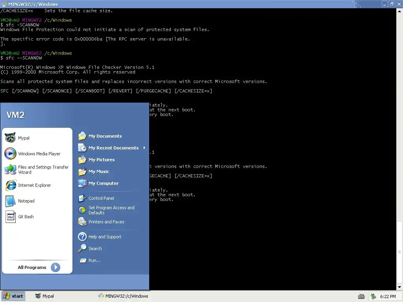Click the terminal vertical scrollbar thumb
403x302 pixels.
pos(400,252)
